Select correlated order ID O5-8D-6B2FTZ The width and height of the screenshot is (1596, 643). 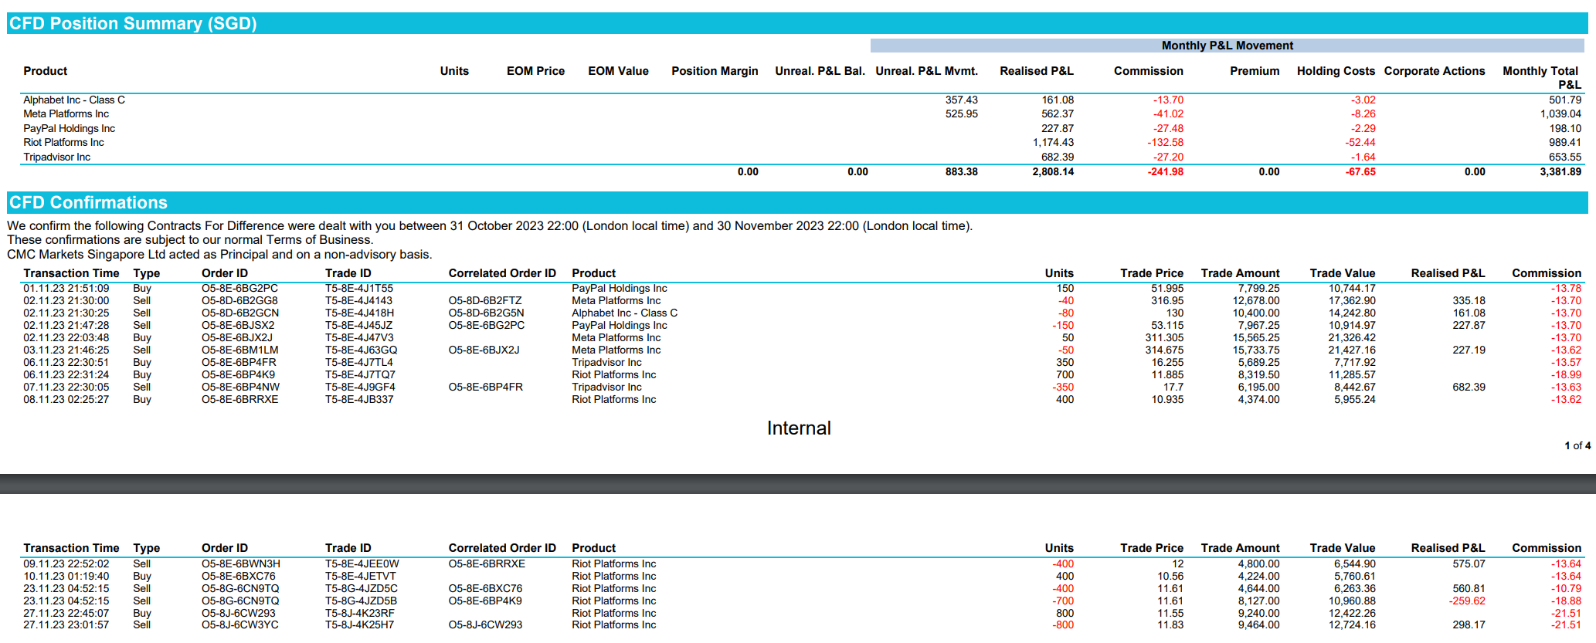pos(485,300)
